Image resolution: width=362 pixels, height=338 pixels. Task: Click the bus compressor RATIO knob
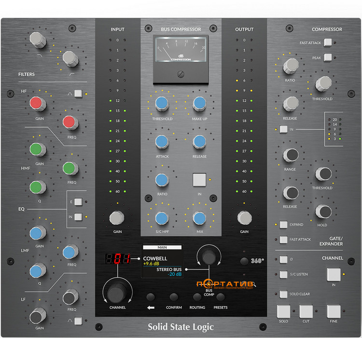pos(162,180)
